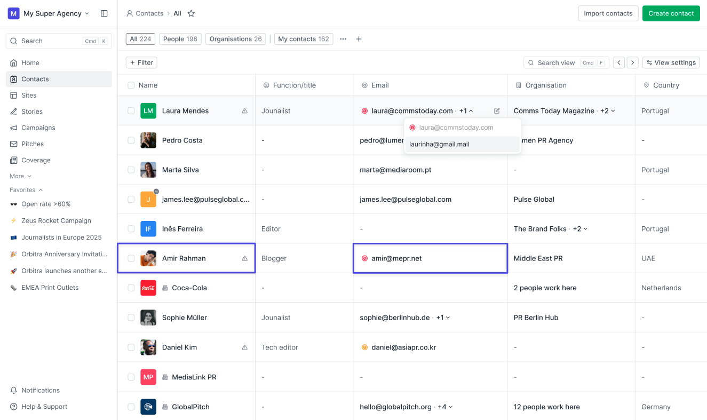
Task: Go to next page with right arrow
Action: click(633, 62)
